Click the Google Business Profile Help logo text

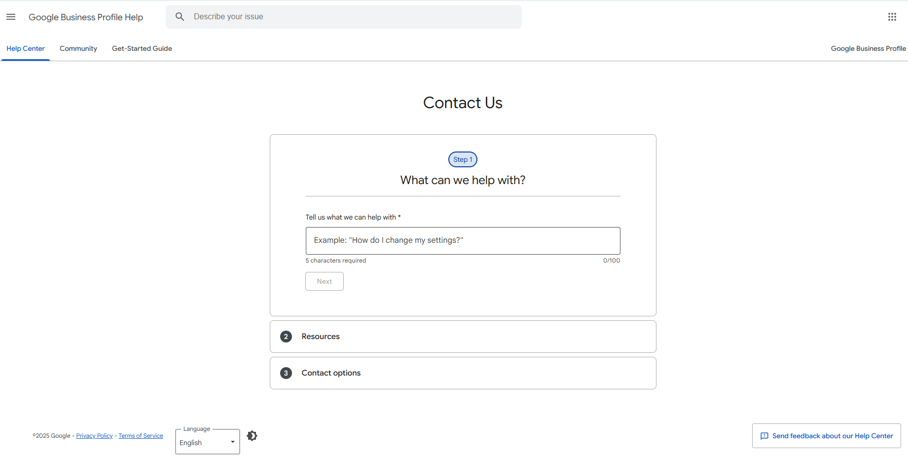tap(85, 17)
